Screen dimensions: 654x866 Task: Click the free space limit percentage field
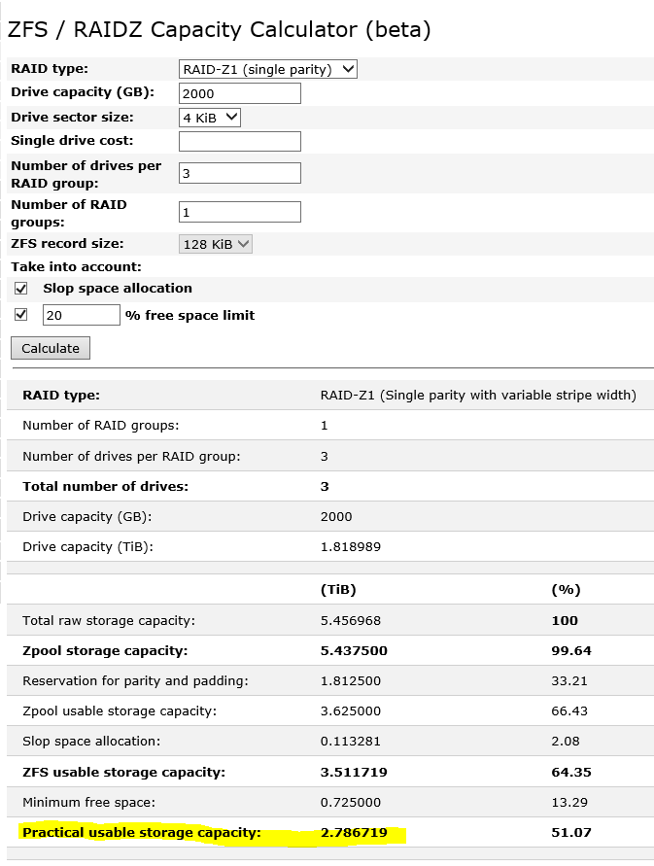(81, 315)
